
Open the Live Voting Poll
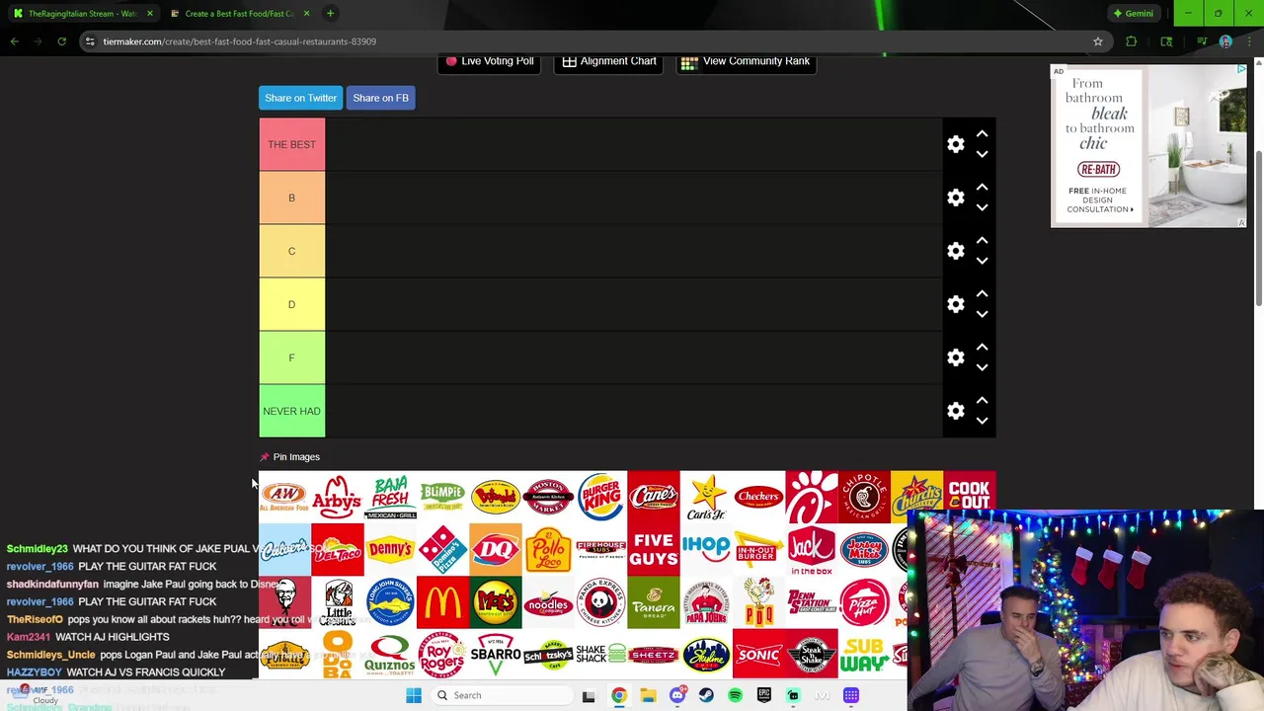pos(489,61)
